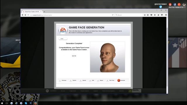Click the Buscar search field
Viewport: 187px width, 105px height.
click(129, 15)
